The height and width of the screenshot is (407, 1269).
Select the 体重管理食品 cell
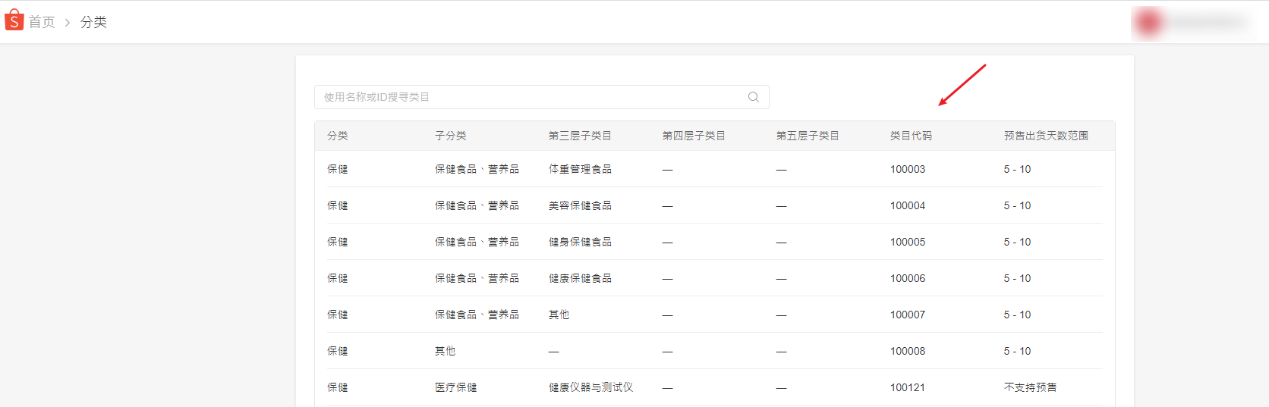point(580,169)
